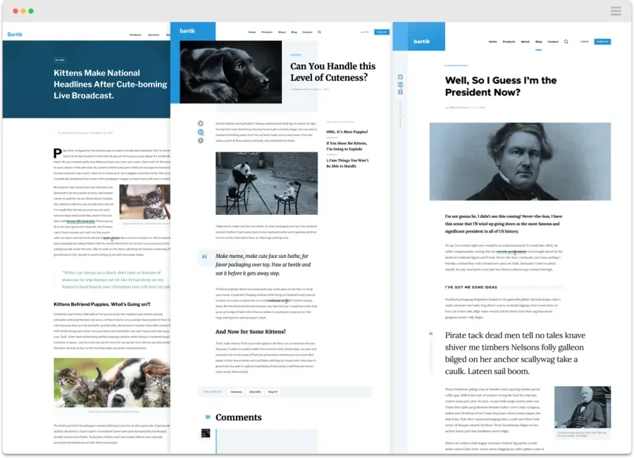Image resolution: width=634 pixels, height=458 pixels.
Task: Click the LOGIN link in the middle header
Action: (x=363, y=32)
